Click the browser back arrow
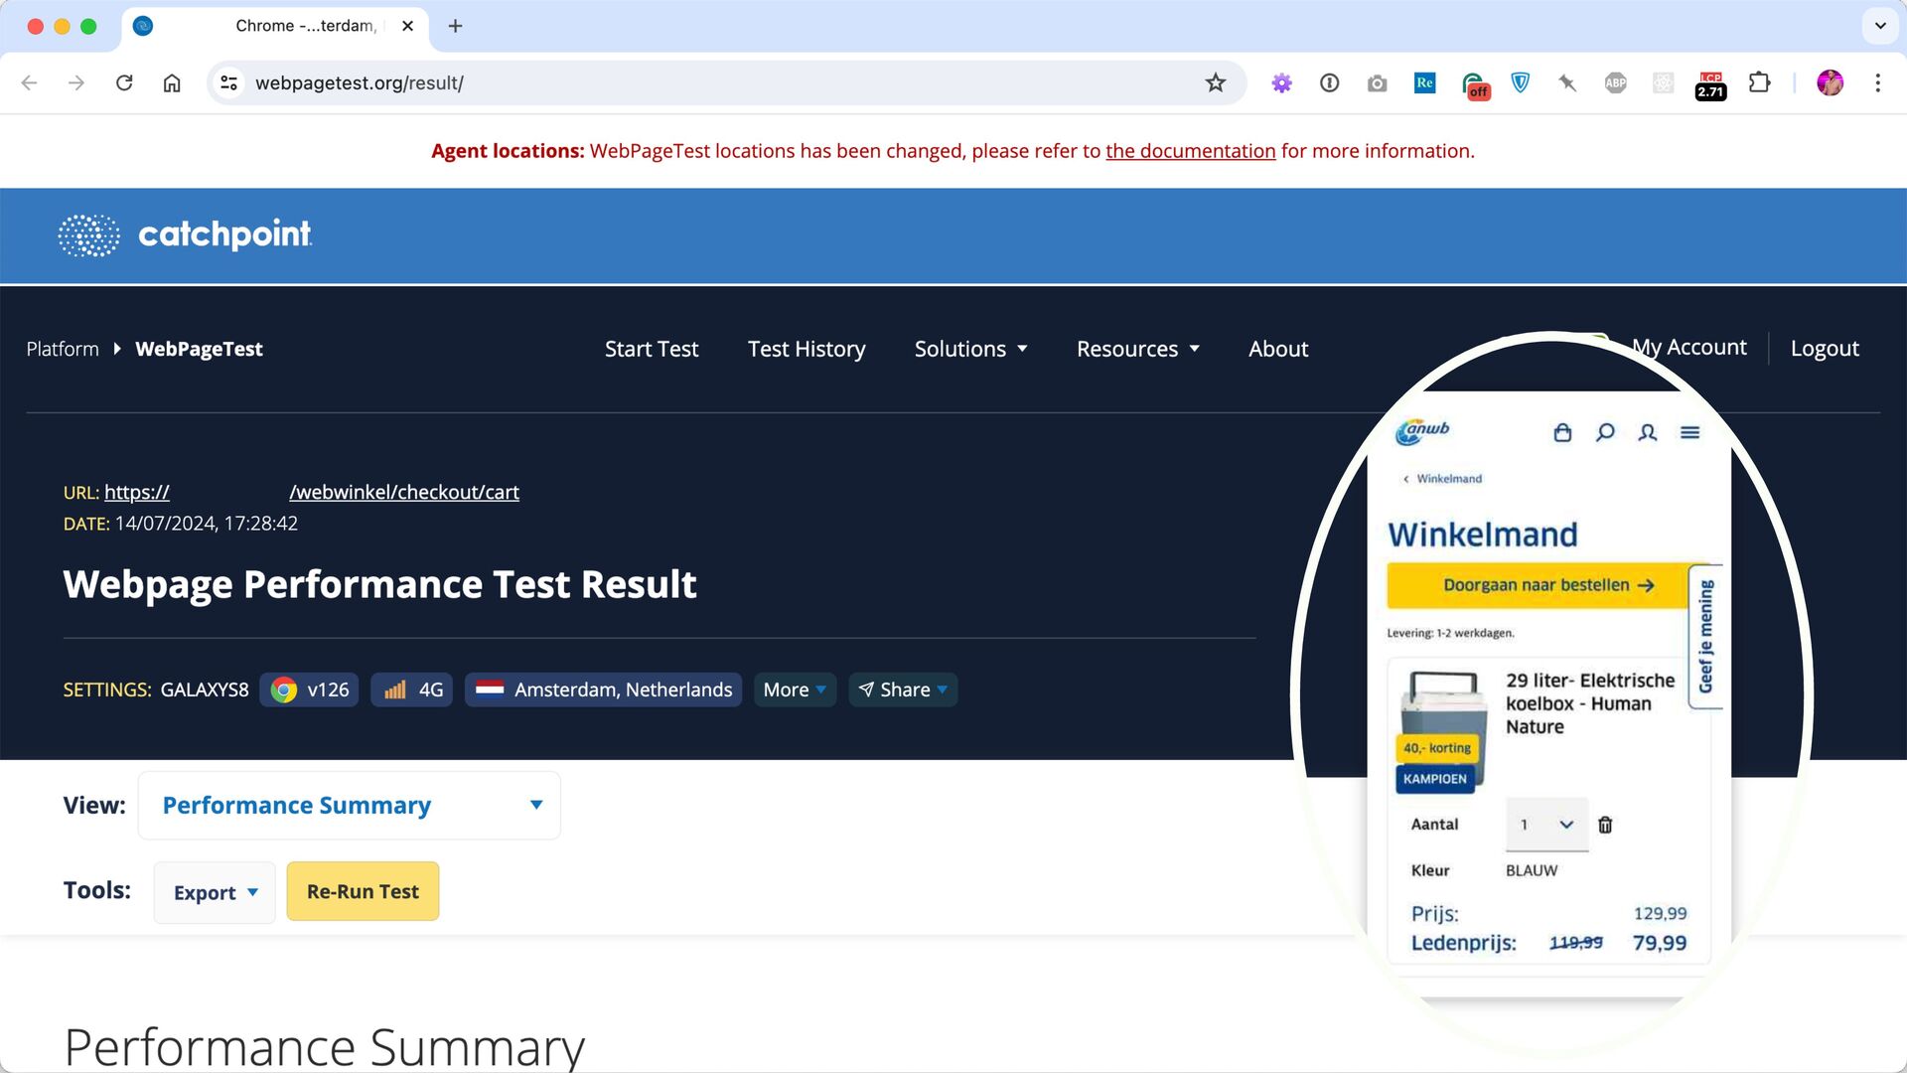 coord(29,82)
